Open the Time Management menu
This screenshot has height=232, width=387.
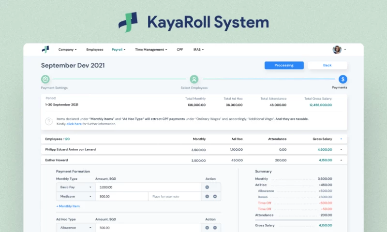pyautogui.click(x=151, y=50)
